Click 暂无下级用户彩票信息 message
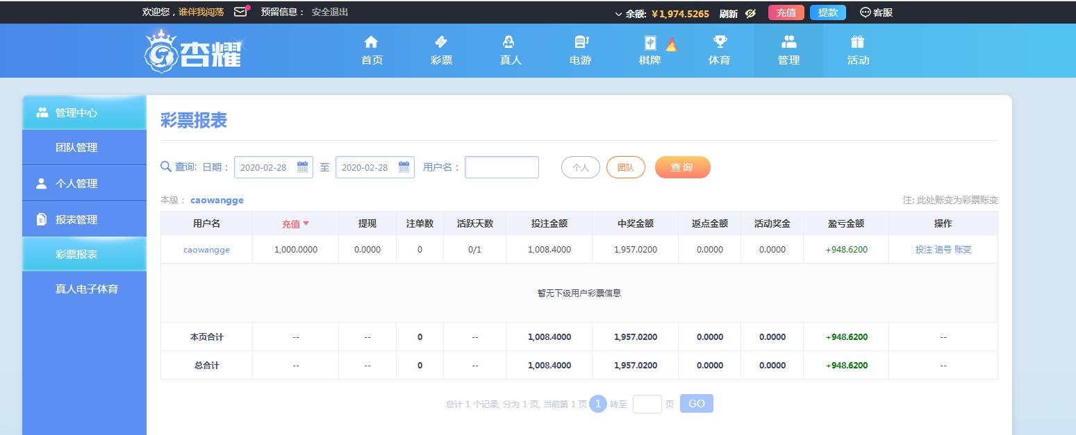Screen dimensions: 1076x435 click(579, 293)
